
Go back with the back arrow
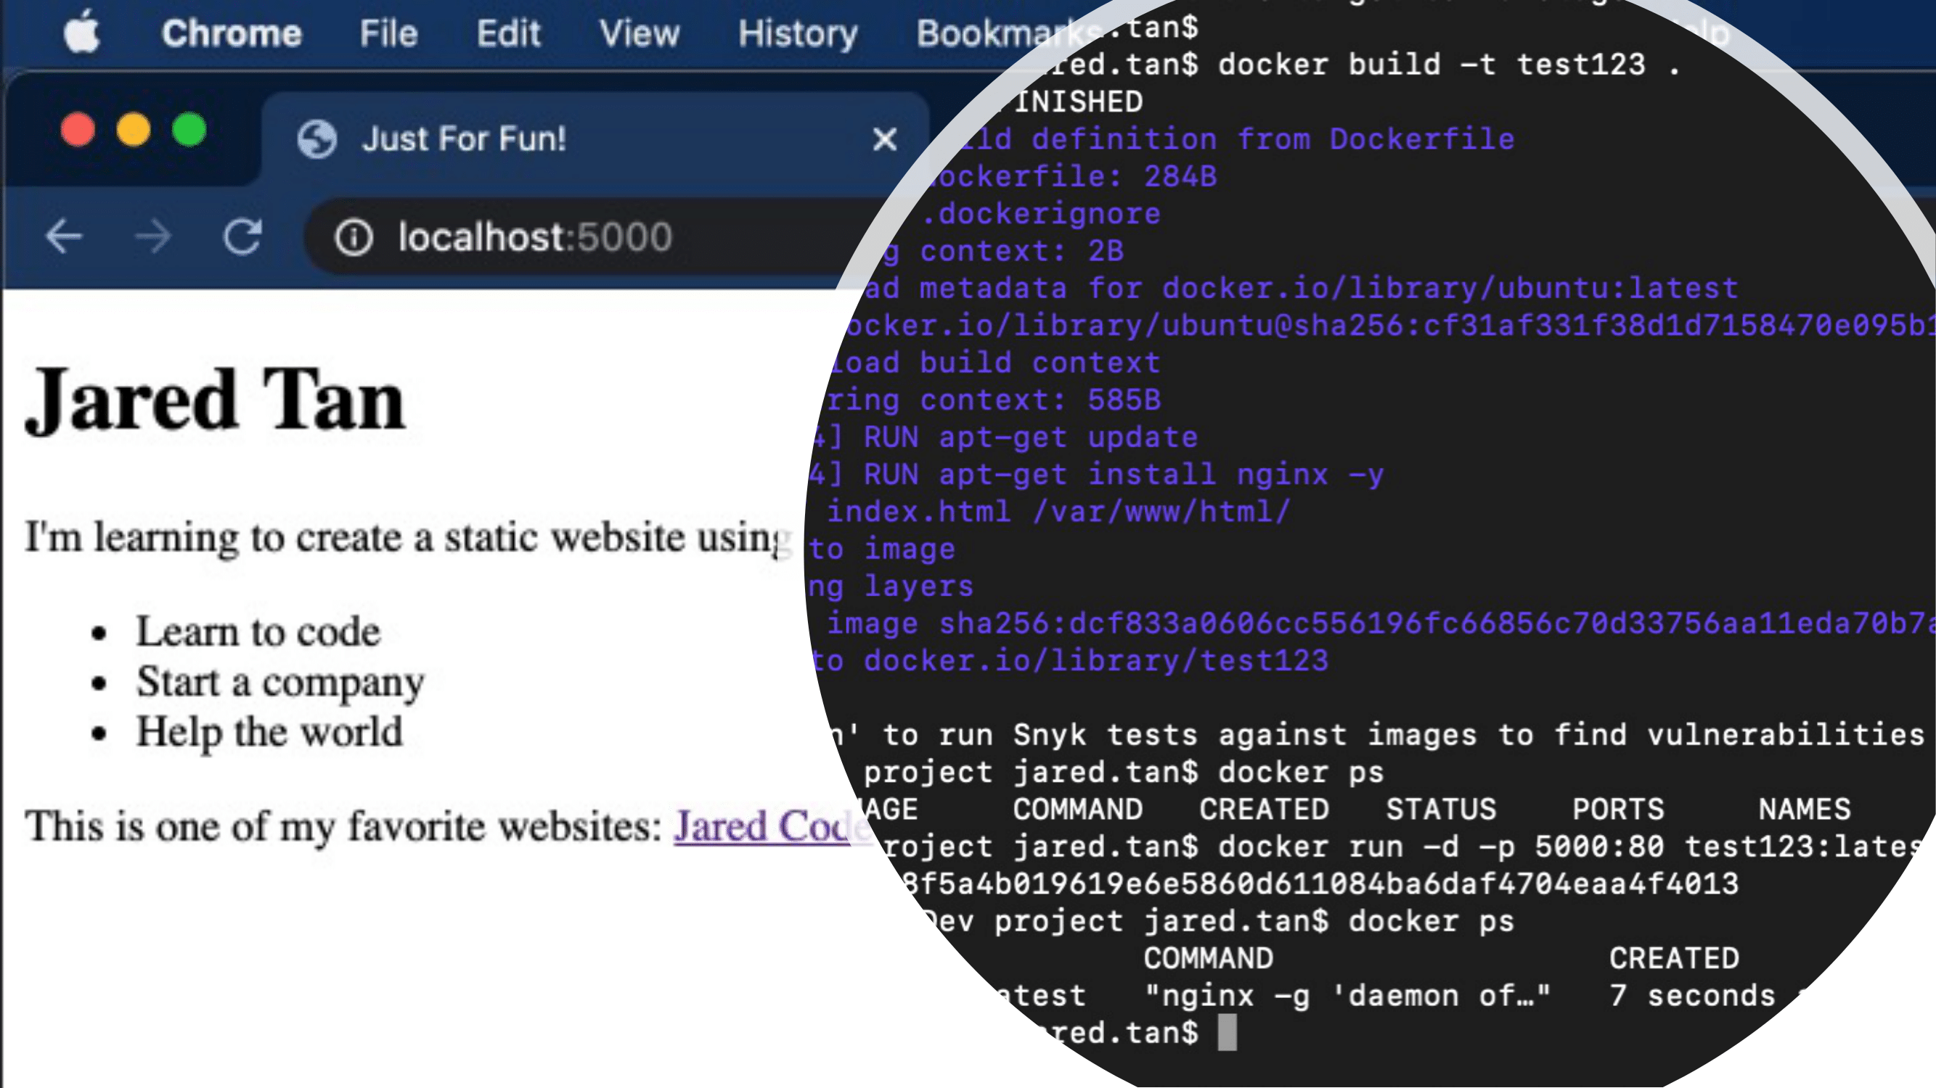pyautogui.click(x=63, y=237)
